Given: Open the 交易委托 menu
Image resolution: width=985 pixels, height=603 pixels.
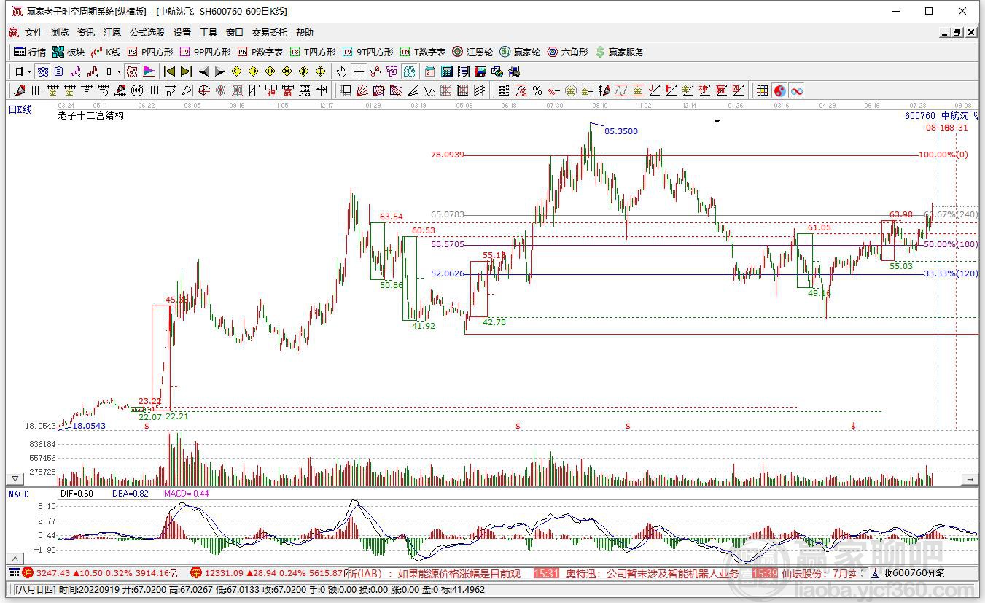Looking at the screenshot, I should pyautogui.click(x=270, y=32).
